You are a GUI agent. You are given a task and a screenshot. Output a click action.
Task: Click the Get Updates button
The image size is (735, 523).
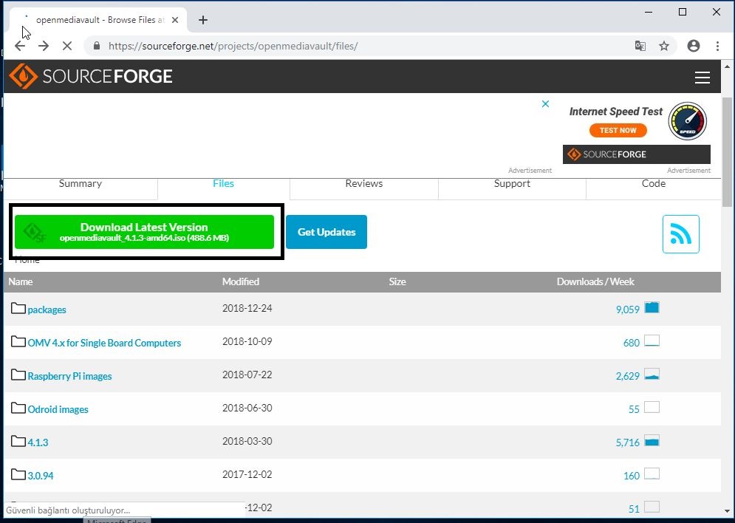point(327,232)
